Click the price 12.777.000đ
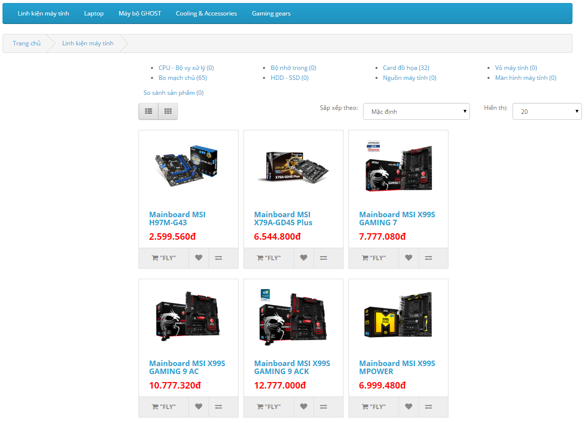This screenshot has height=423, width=585. click(x=280, y=386)
